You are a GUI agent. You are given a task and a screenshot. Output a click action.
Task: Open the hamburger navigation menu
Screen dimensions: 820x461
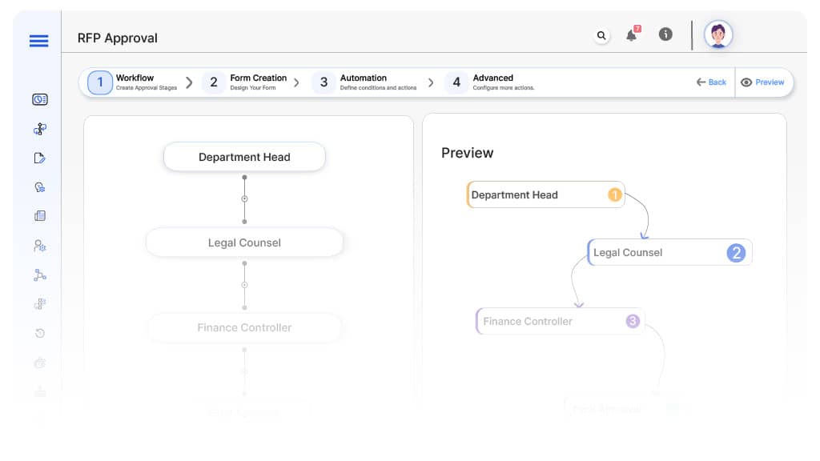coord(38,41)
